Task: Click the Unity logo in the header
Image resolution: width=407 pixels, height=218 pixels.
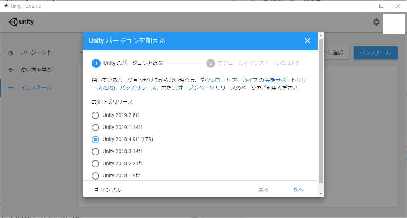Action: point(21,22)
